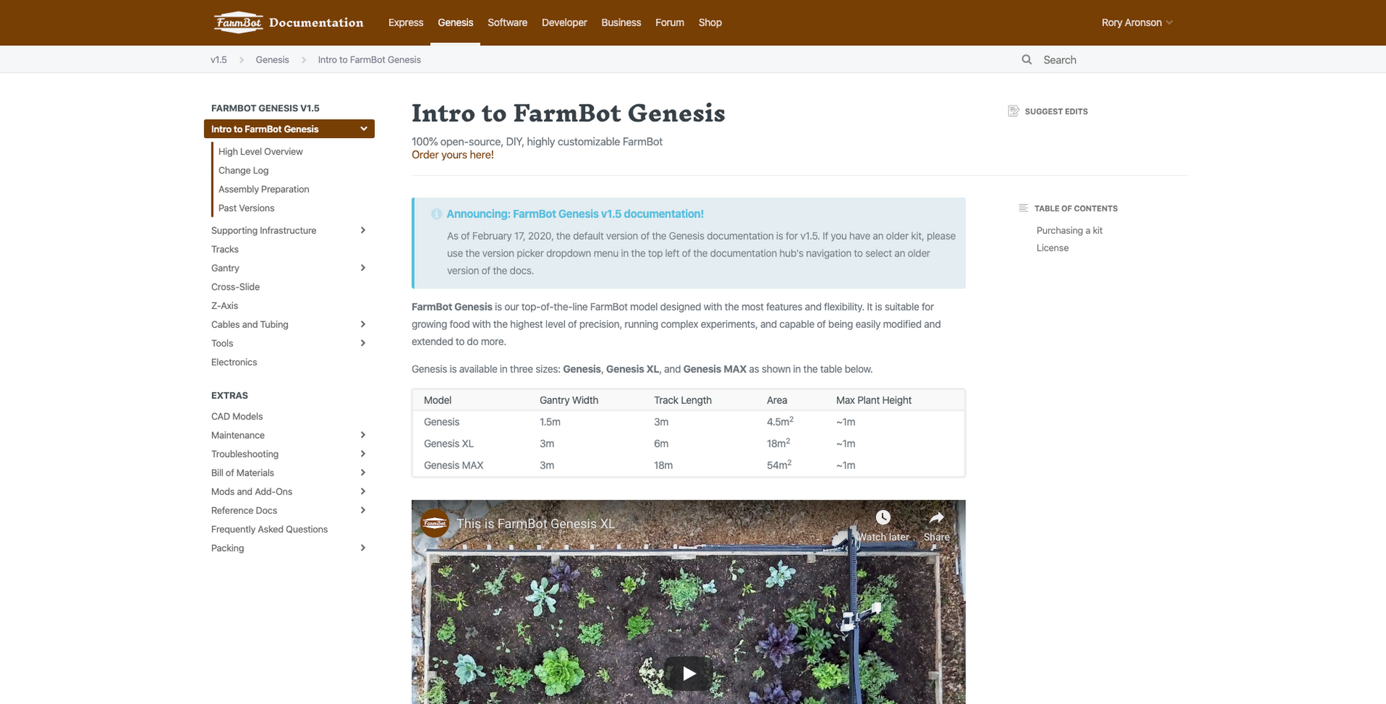Click the Order yours here link
Image resolution: width=1386 pixels, height=704 pixels.
(452, 155)
